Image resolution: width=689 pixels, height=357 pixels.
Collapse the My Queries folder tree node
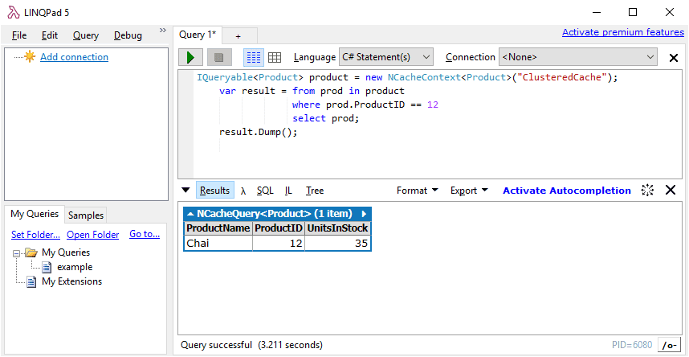[17, 253]
